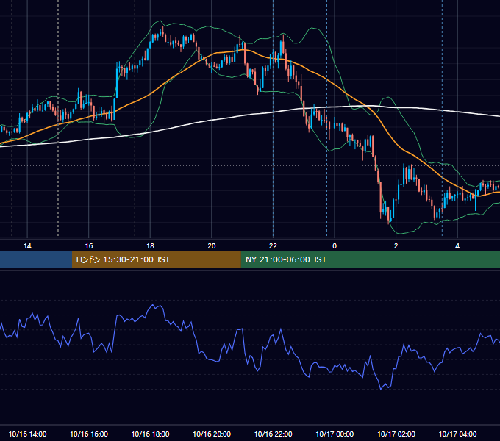Click the 10/17 04:00 label on indicator axis
The height and width of the screenshot is (441, 500).
[x=457, y=434]
